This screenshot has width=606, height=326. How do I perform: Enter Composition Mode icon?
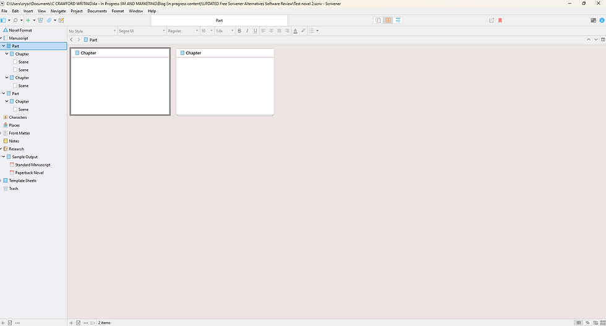tap(593, 20)
